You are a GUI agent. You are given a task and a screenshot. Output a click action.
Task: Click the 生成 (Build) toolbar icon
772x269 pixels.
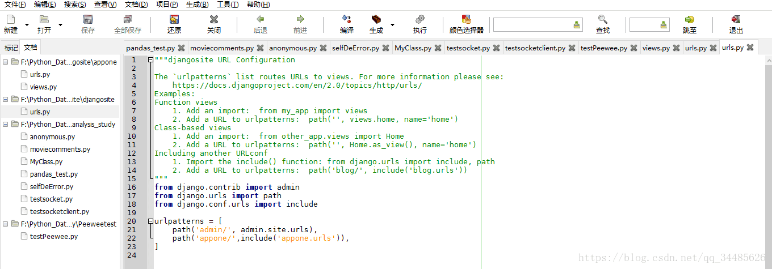[x=376, y=20]
